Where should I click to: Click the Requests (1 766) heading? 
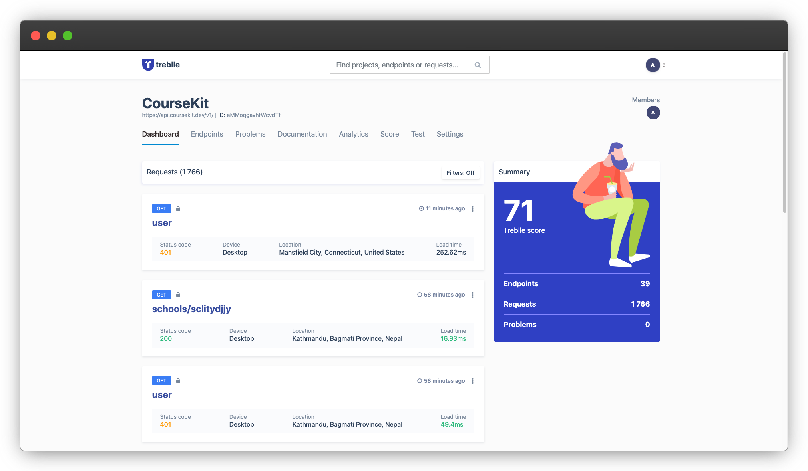[175, 172]
